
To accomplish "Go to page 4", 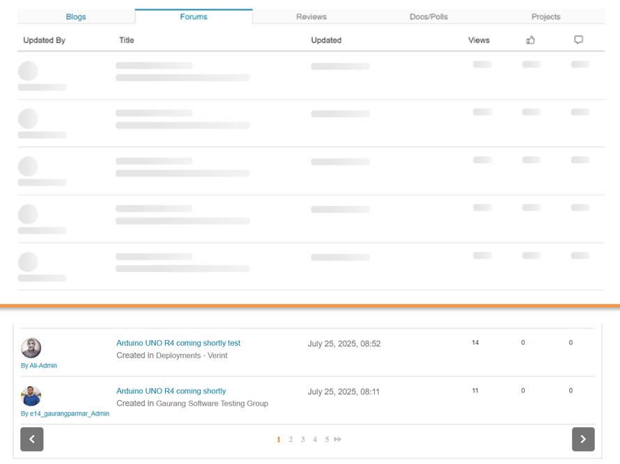I will tap(315, 439).
